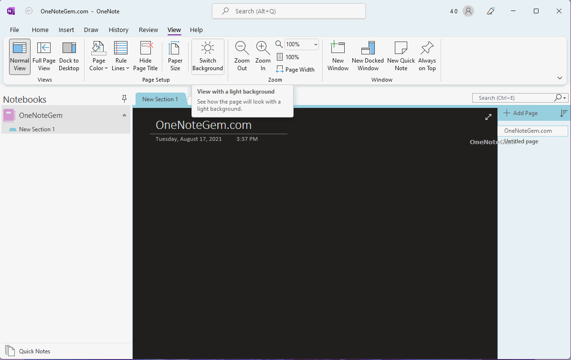Toggle Switch Background to light

pos(208,57)
